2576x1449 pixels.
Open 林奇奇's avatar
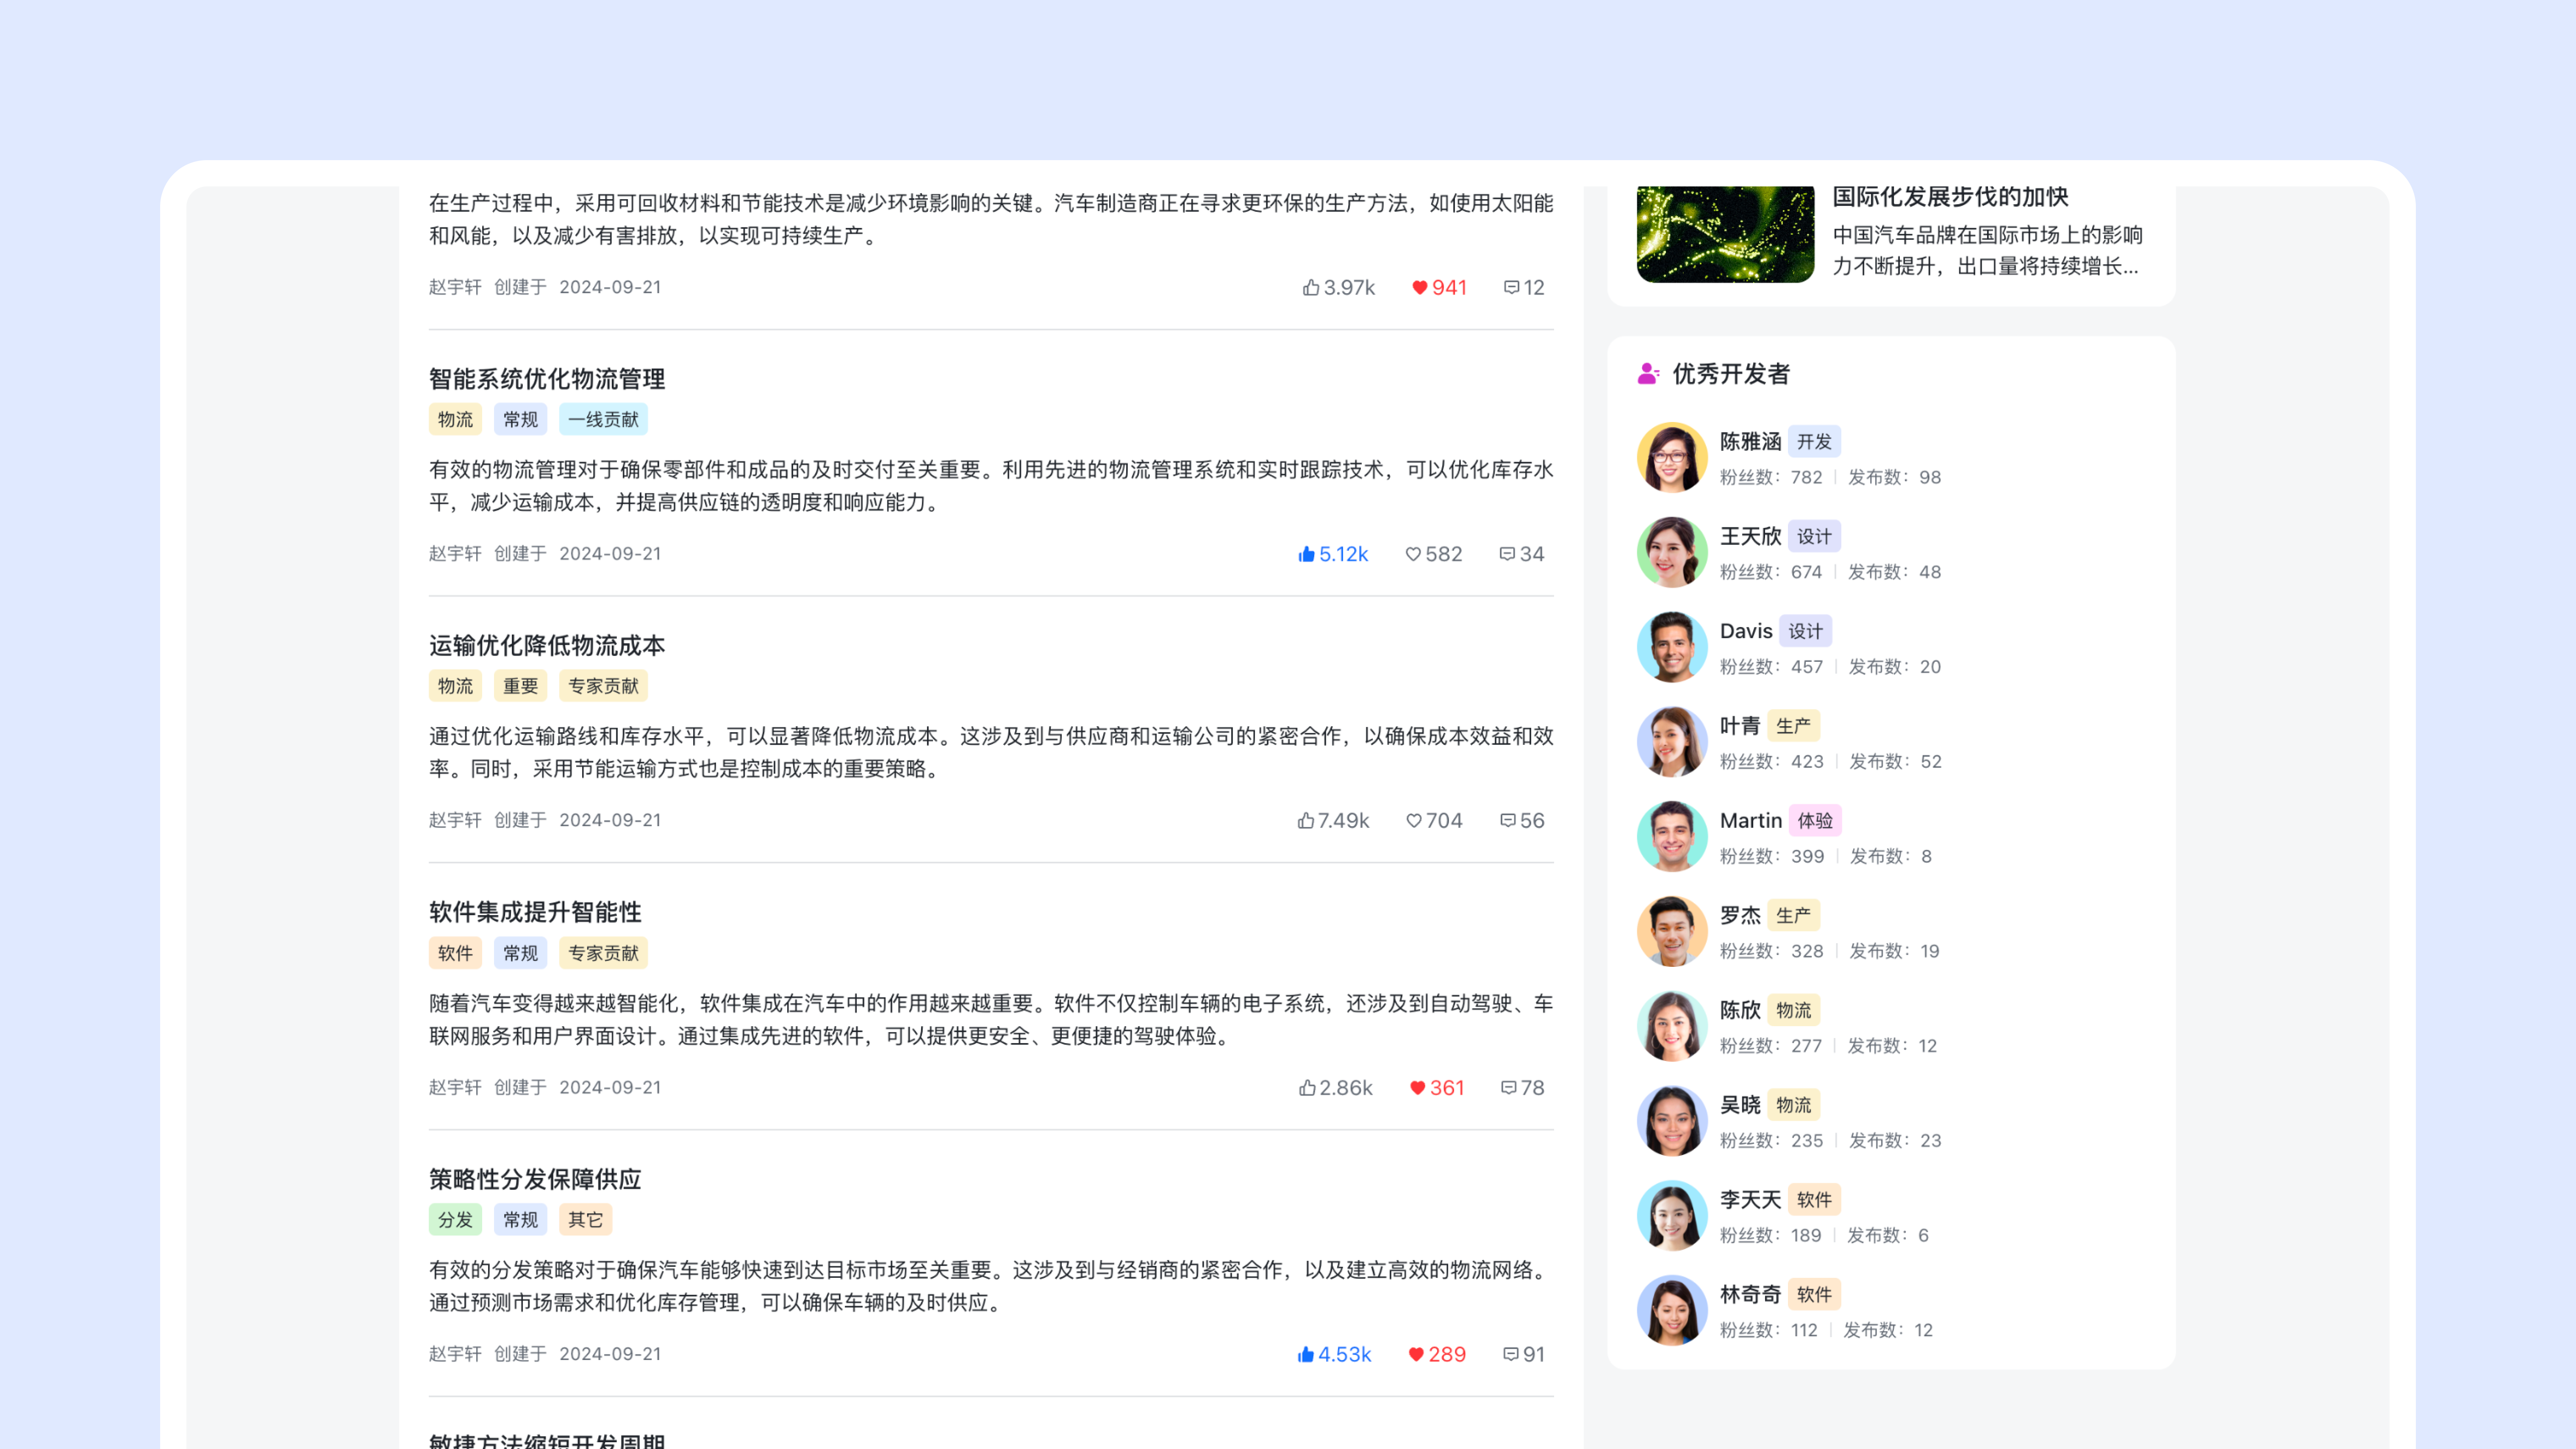pos(1672,1310)
